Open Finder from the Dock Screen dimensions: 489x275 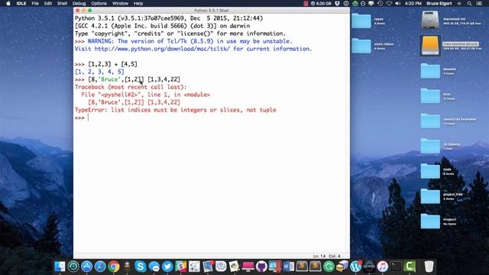coord(60,267)
